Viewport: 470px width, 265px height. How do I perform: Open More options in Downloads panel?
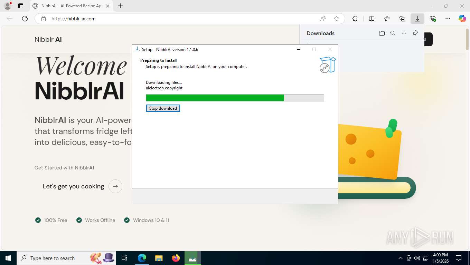[404, 33]
